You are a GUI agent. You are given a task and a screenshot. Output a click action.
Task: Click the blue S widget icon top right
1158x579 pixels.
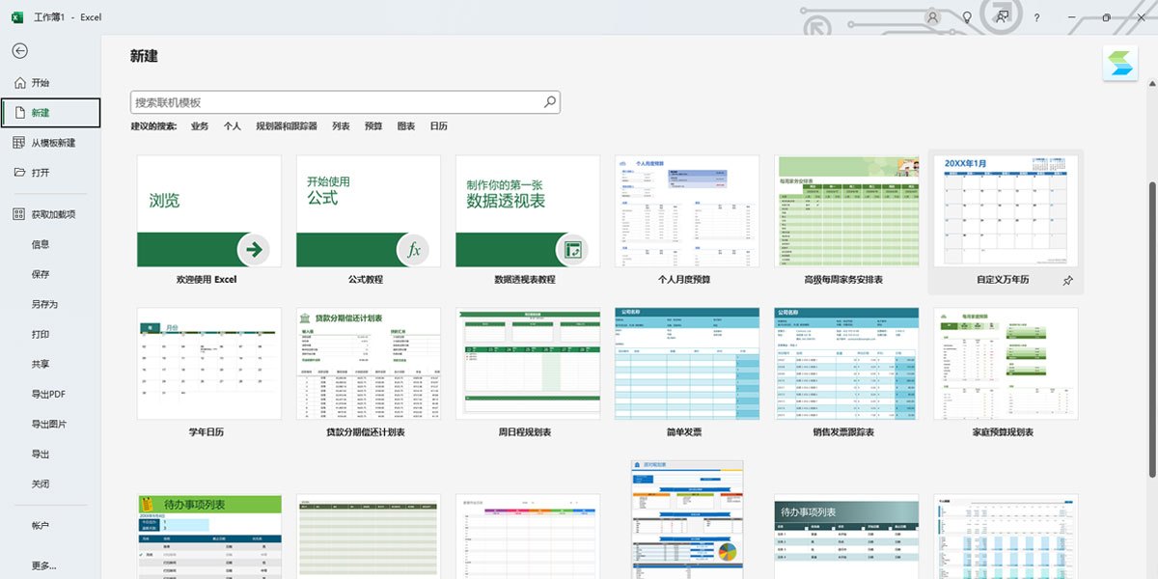point(1119,63)
